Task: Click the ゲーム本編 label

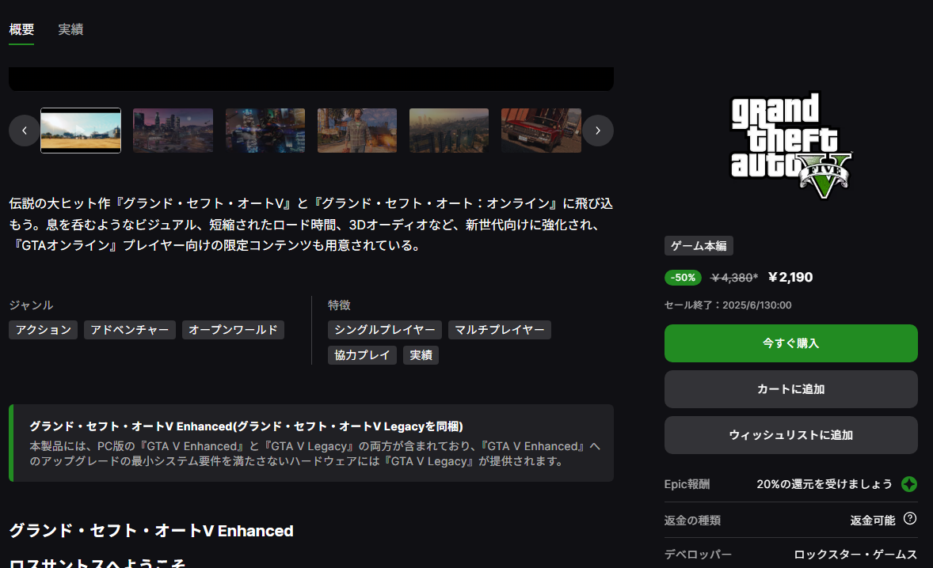Action: coord(699,246)
